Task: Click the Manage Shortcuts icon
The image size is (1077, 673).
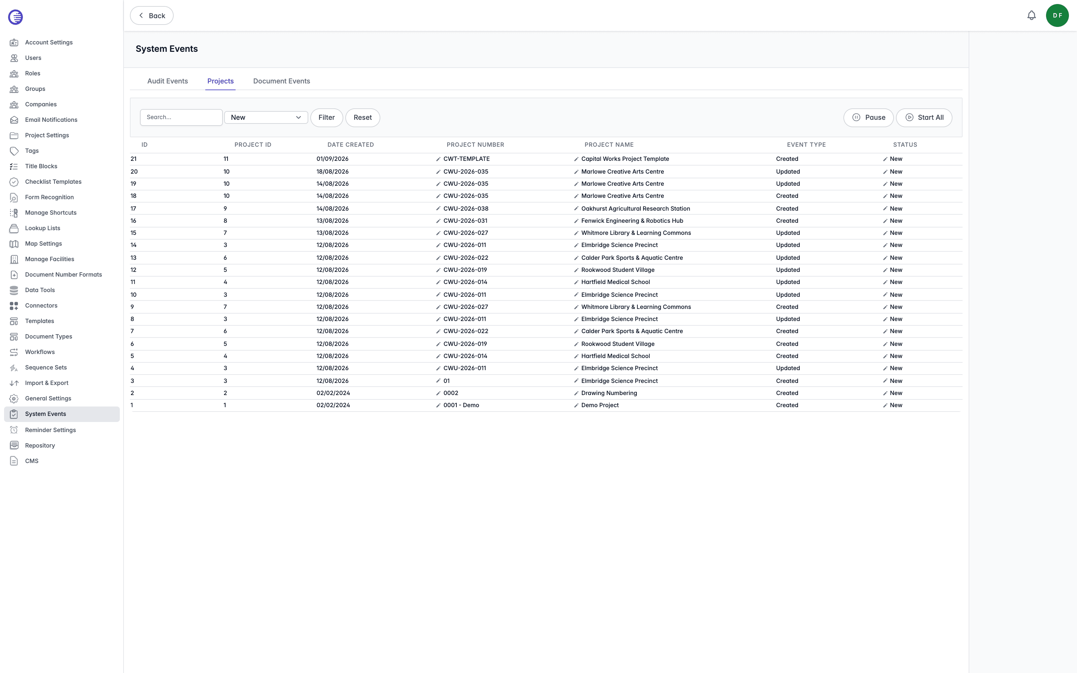Action: tap(14, 213)
